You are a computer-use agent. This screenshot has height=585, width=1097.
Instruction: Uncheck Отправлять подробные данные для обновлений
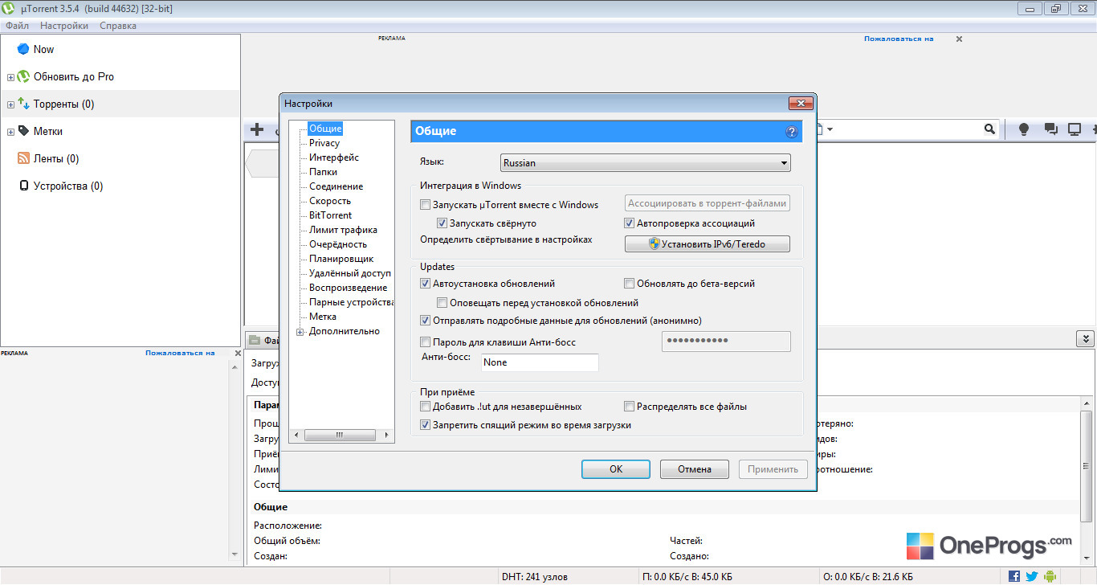(426, 321)
